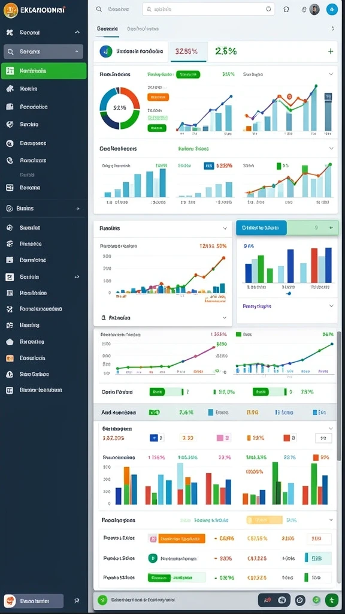This screenshot has height=614, width=345.
Task: Click the orange button beside the donut chart
Action: click(x=158, y=97)
